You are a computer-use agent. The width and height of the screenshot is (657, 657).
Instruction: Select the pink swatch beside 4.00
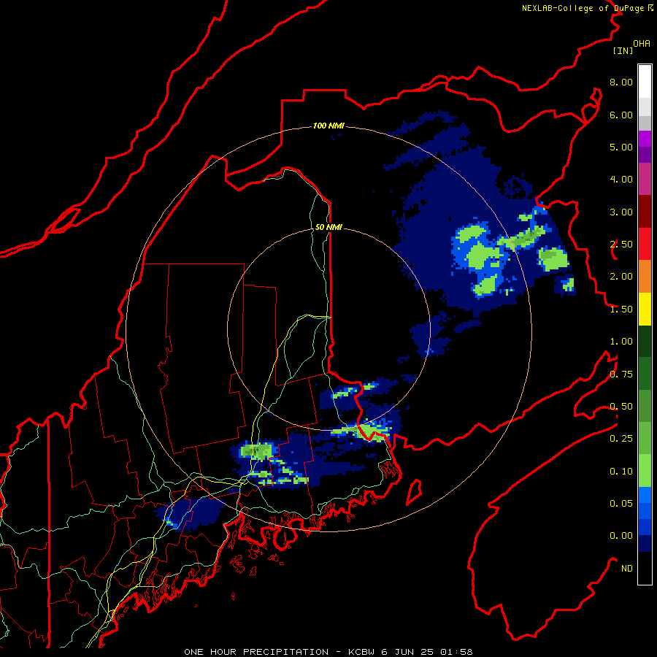click(645, 179)
